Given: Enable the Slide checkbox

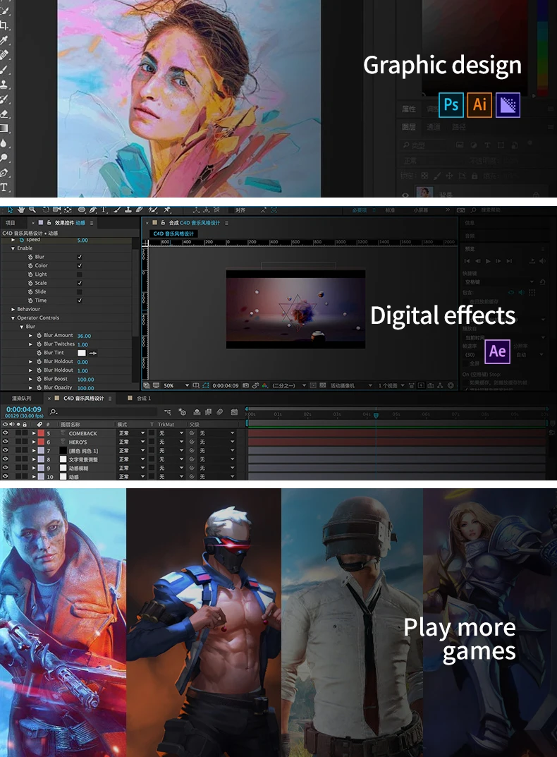Looking at the screenshot, I should click(80, 292).
